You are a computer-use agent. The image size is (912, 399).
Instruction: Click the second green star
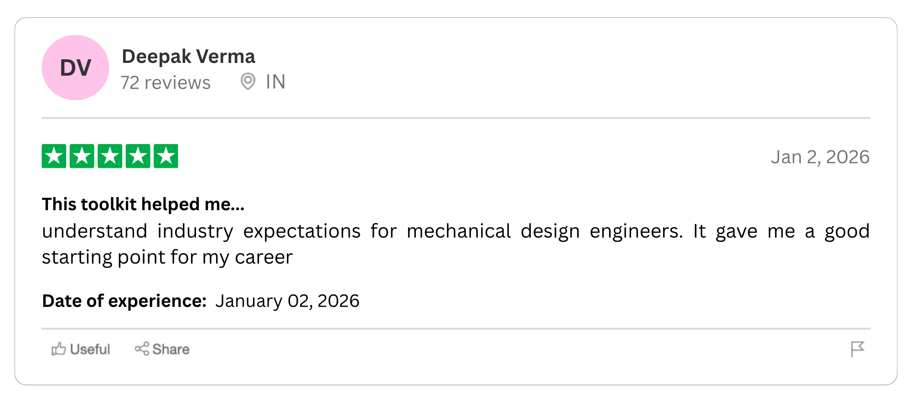[x=82, y=156]
